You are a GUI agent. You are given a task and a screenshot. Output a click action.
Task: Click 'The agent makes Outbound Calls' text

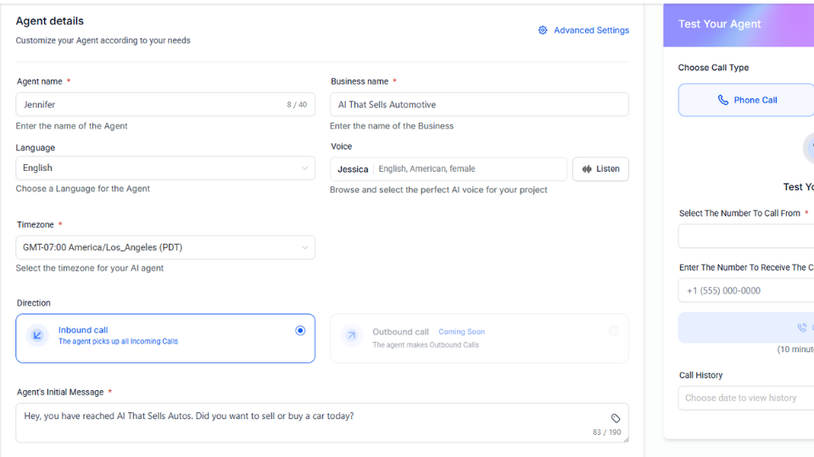pyautogui.click(x=425, y=345)
